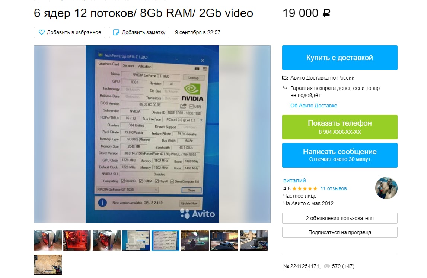Open seller виталий's avatar photo
This screenshot has height=278, width=427.
click(386, 188)
